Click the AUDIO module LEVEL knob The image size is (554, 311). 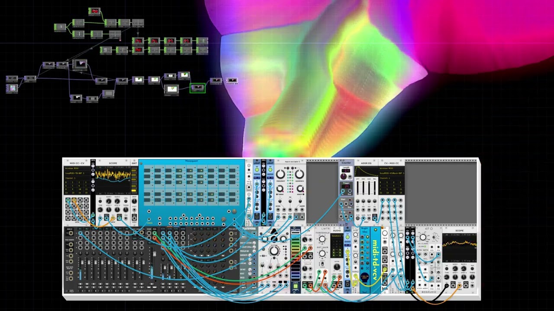(337, 267)
